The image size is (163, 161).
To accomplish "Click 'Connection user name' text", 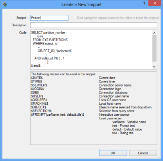I will 114,96.
